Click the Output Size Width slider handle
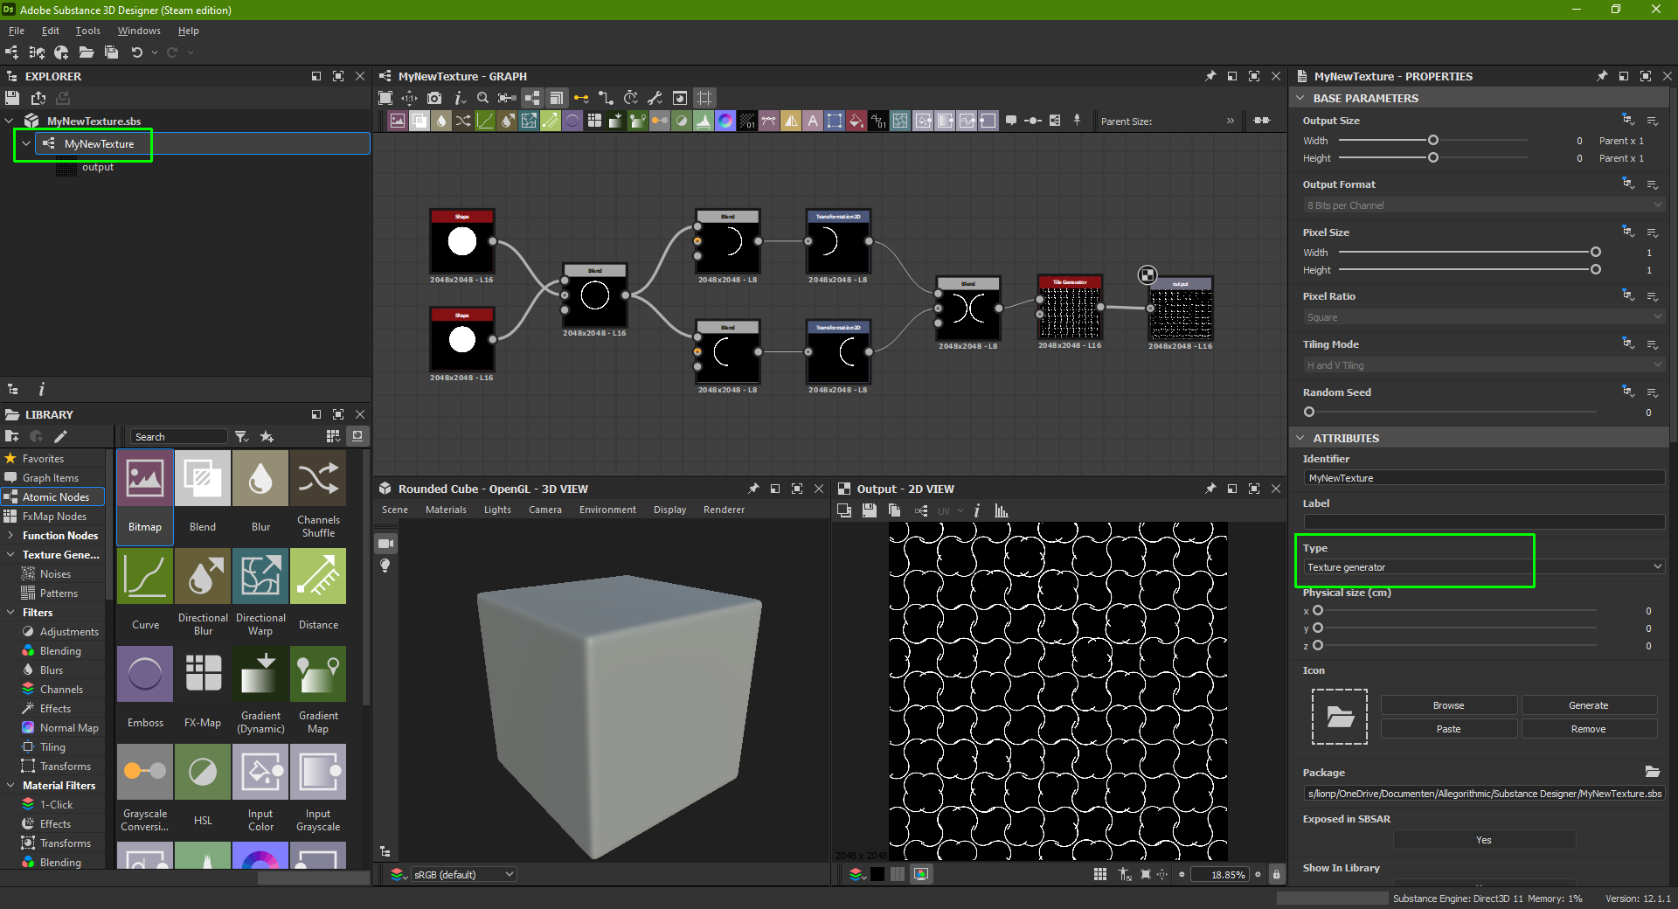The width and height of the screenshot is (1678, 909). pyautogui.click(x=1433, y=140)
